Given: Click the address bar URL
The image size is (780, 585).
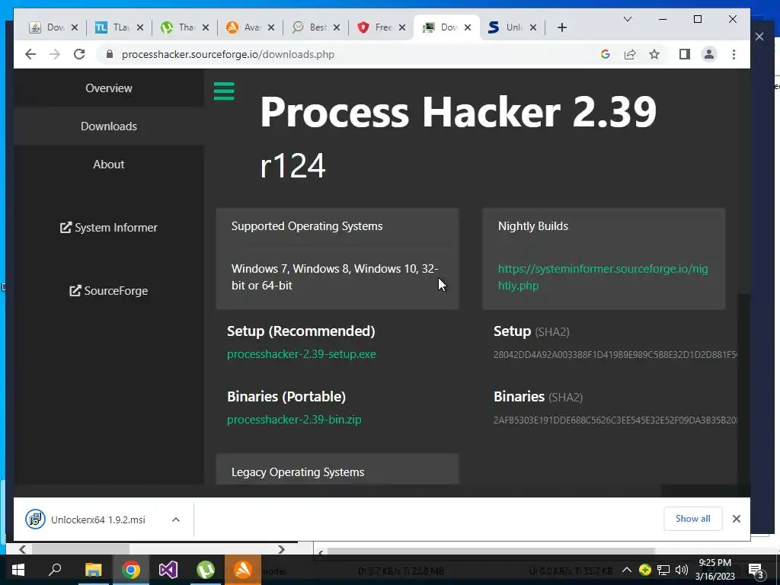Looking at the screenshot, I should pos(228,54).
